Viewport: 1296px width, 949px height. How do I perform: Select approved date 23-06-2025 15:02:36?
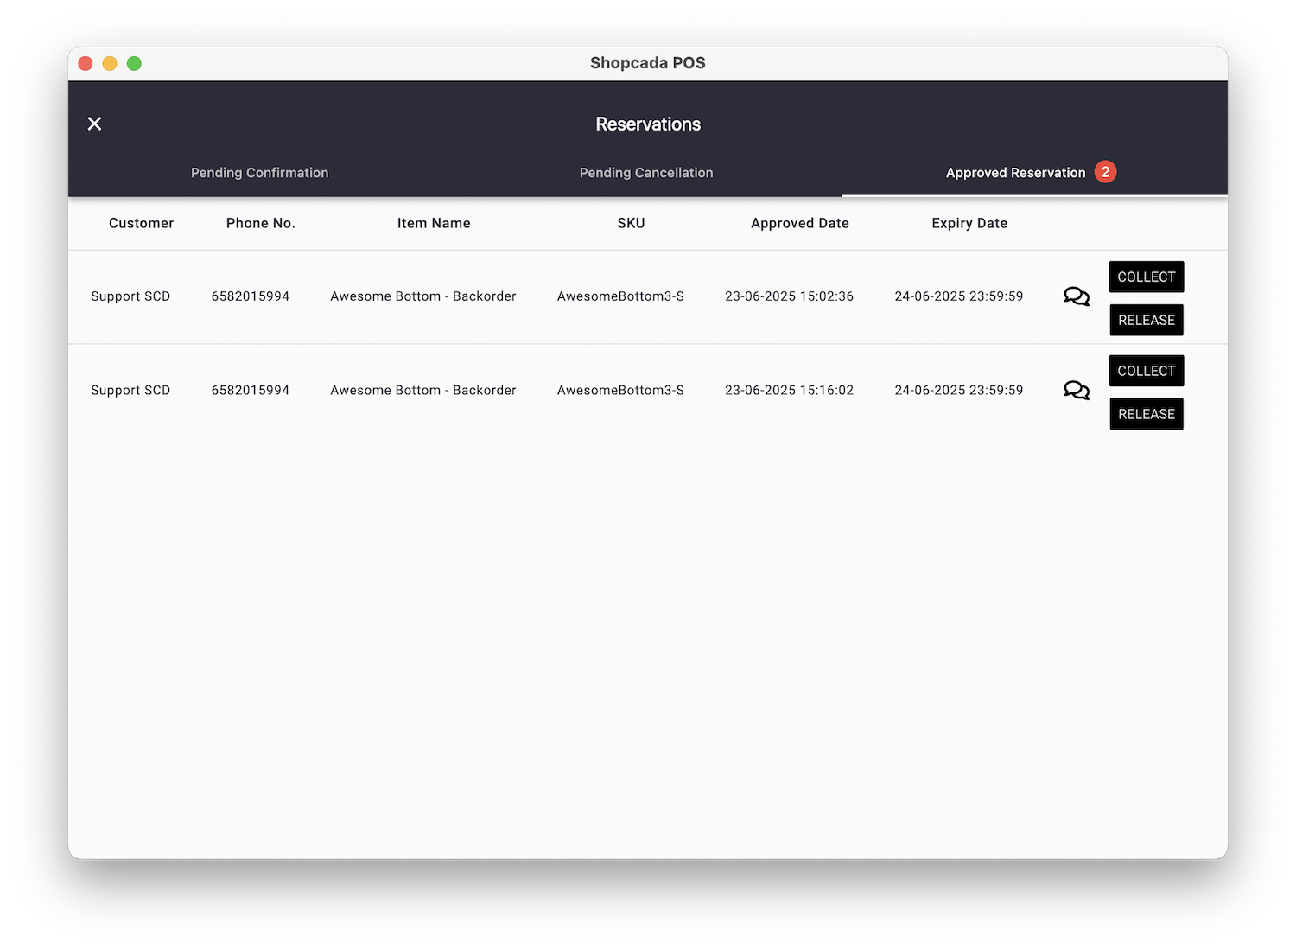tap(789, 296)
